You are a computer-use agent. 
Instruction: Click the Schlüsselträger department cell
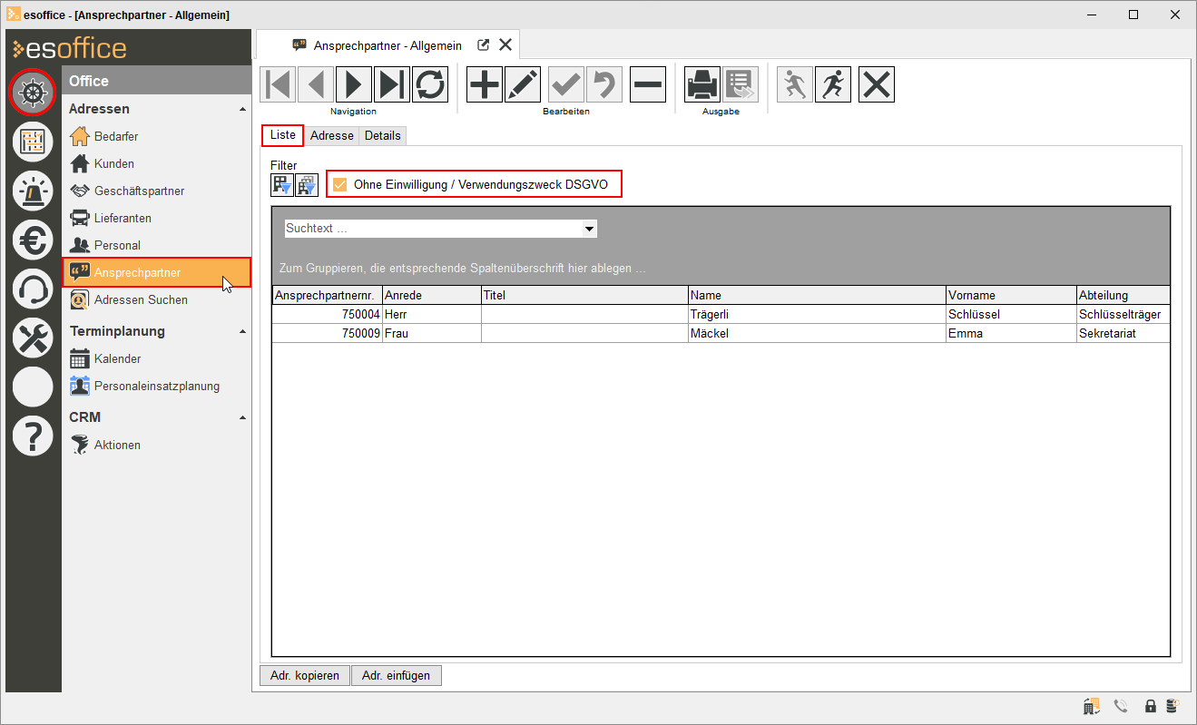tap(1123, 314)
